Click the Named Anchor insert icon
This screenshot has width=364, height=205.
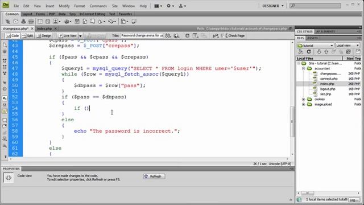pos(23,22)
